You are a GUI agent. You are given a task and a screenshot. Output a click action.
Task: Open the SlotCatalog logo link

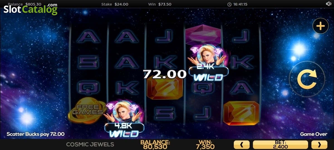[x=30, y=9]
